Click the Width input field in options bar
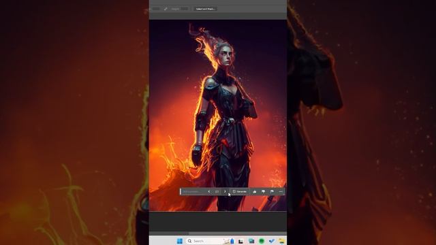 point(156,9)
